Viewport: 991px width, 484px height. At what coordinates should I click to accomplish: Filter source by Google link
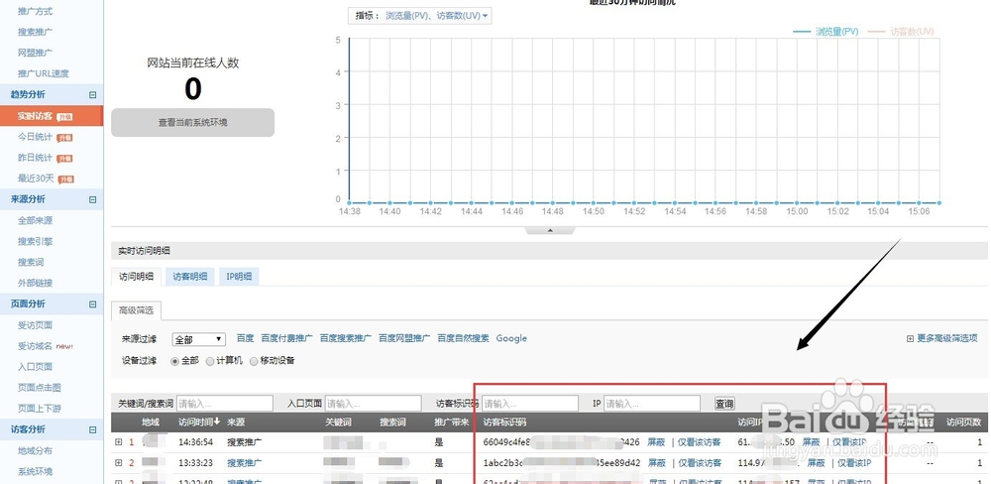coord(511,338)
